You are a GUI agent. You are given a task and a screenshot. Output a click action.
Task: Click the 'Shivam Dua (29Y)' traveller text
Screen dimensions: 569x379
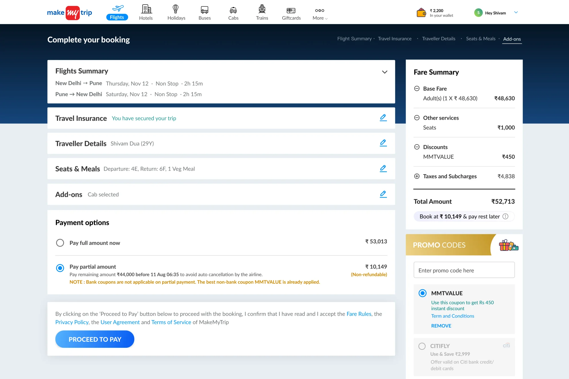click(132, 144)
